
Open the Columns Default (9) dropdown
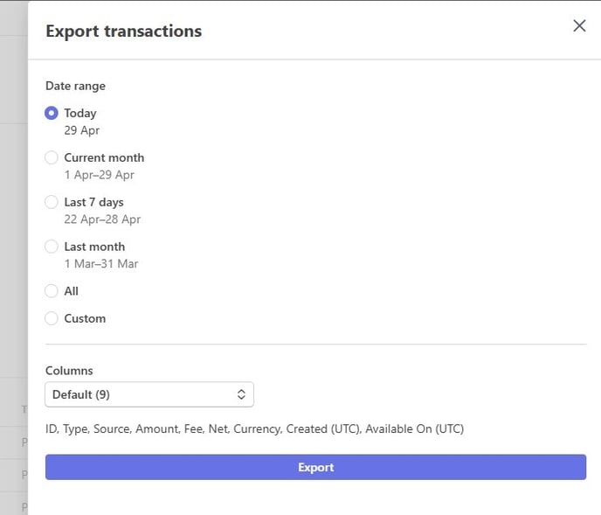[149, 394]
